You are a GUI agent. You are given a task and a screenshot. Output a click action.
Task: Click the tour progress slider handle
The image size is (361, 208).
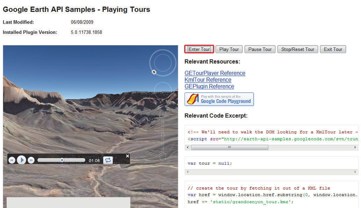click(x=62, y=160)
